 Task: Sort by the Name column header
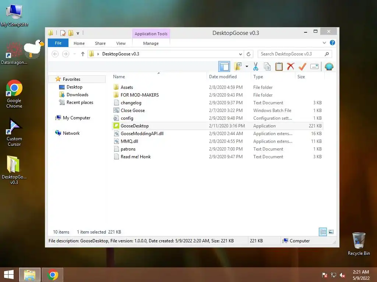pos(119,77)
